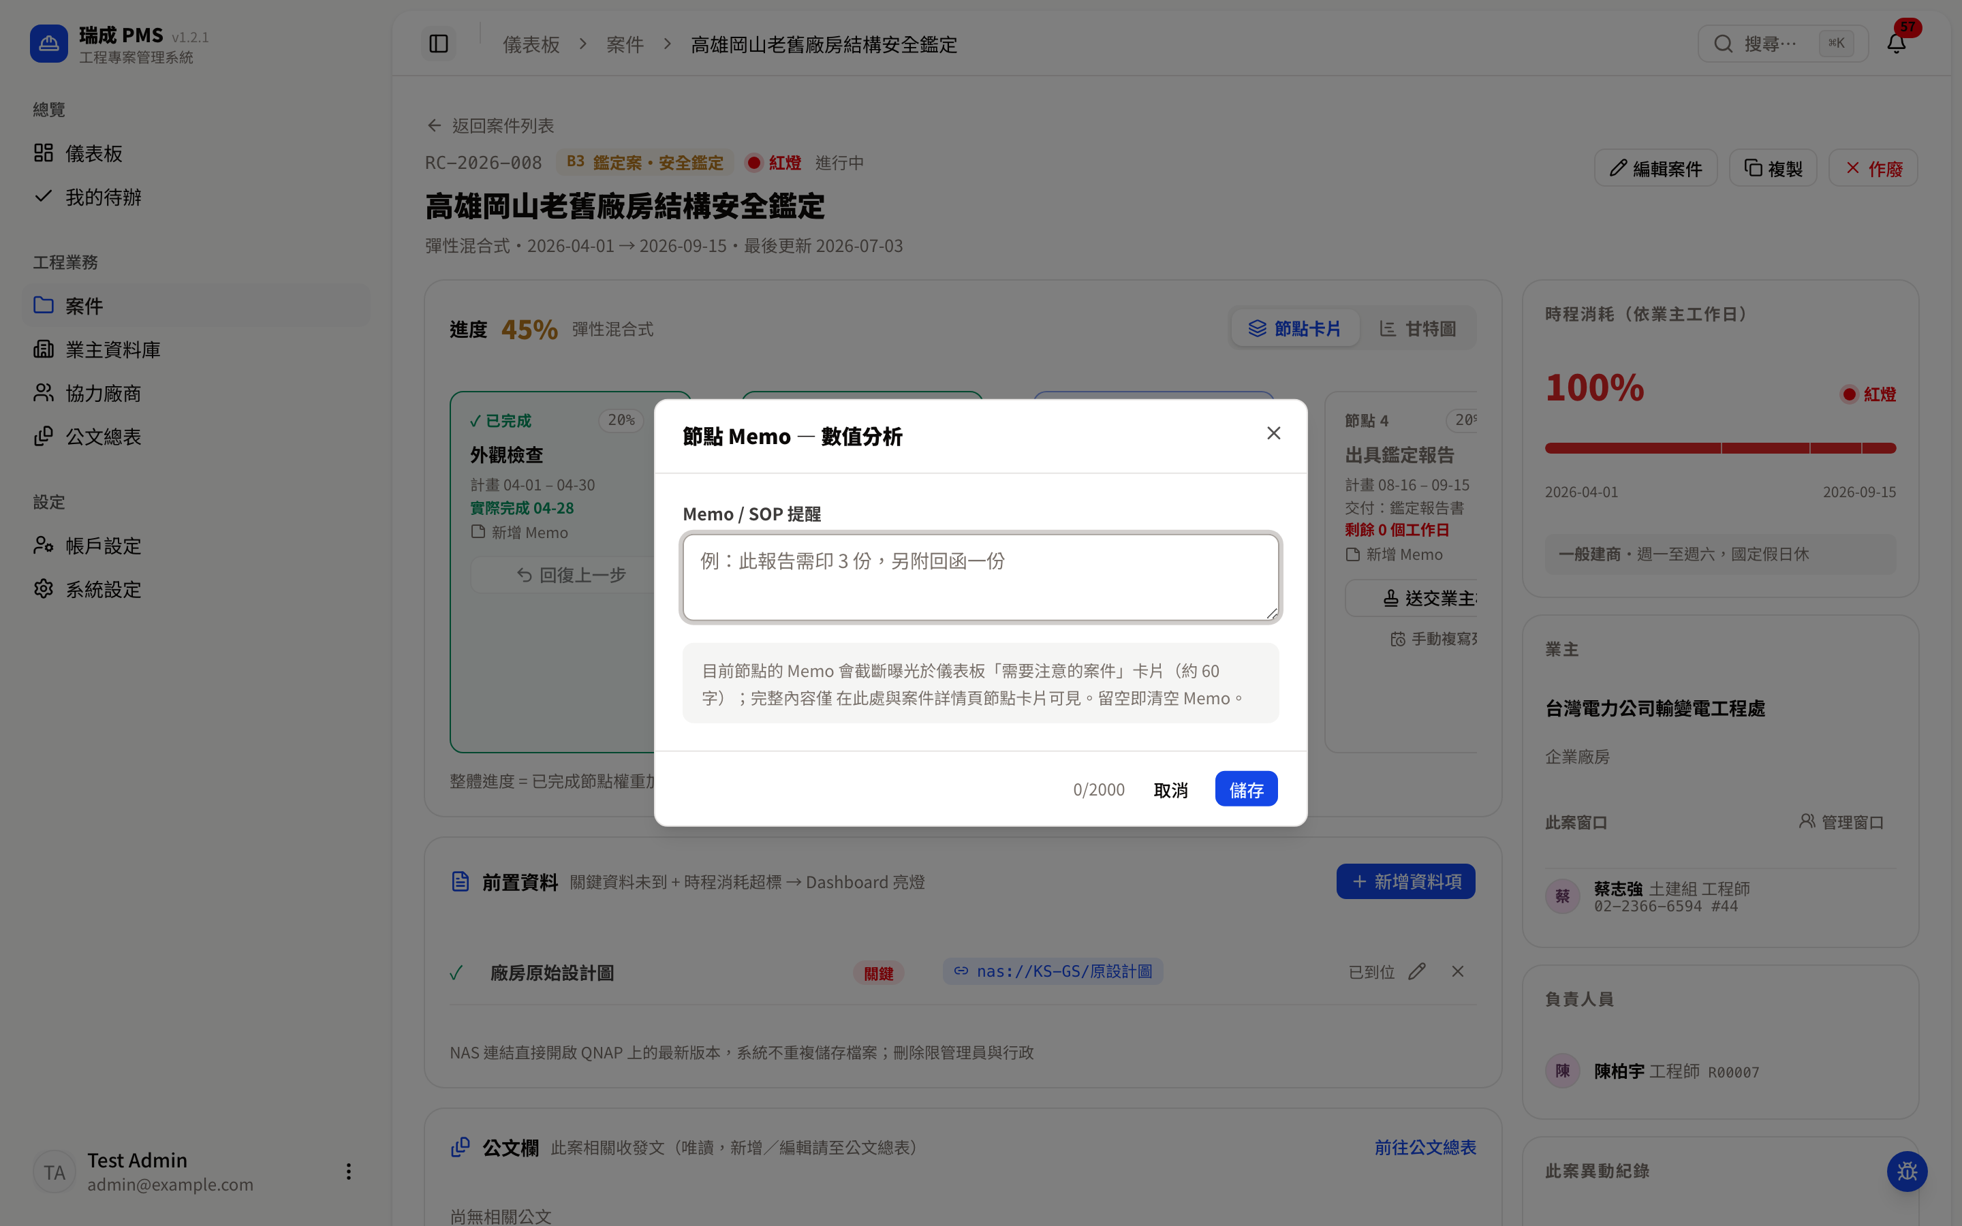Click 管理窗口 button

(x=1840, y=822)
